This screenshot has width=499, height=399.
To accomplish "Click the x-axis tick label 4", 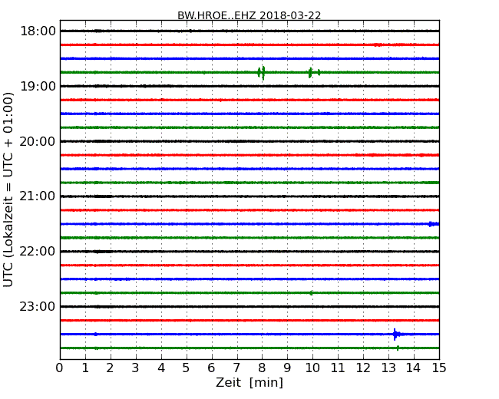I will [161, 368].
